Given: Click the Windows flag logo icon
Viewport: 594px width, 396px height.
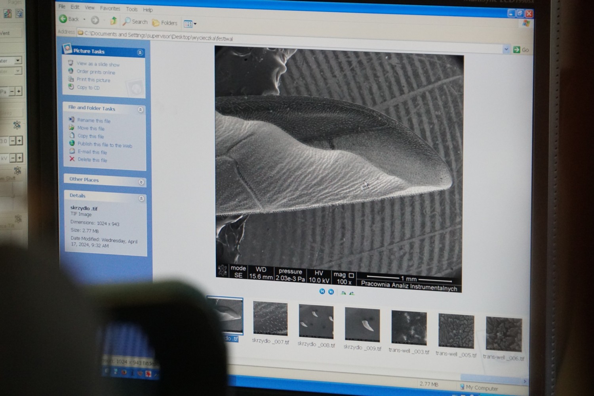Looking at the screenshot, I should point(526,23).
